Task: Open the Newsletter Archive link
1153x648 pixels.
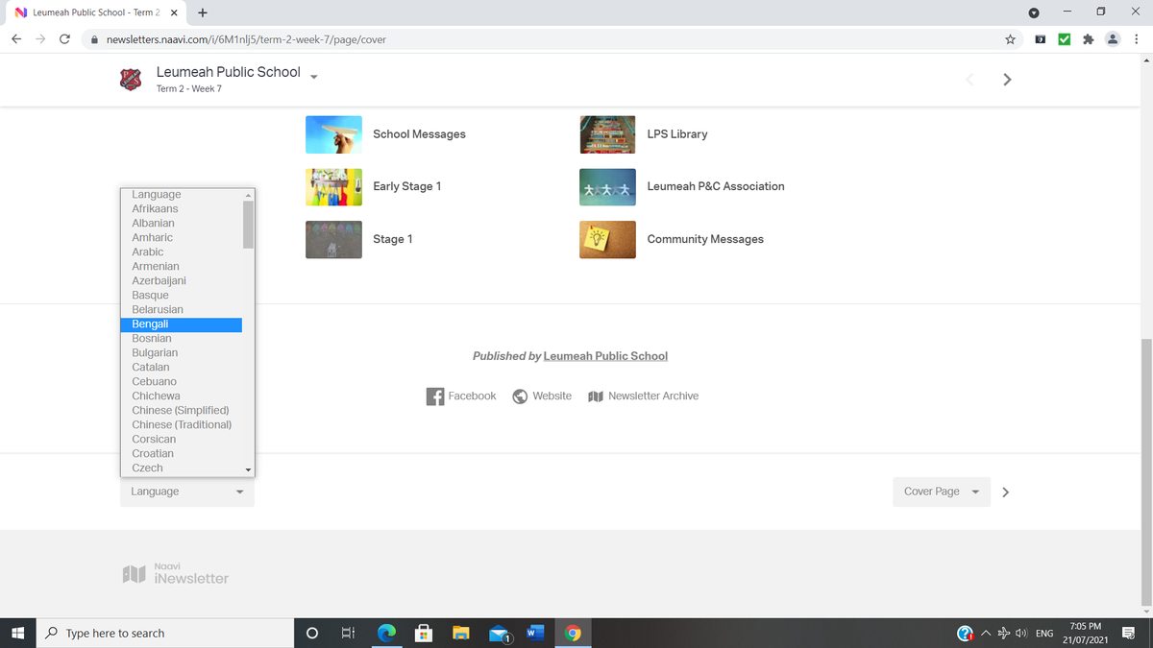Action: [653, 396]
